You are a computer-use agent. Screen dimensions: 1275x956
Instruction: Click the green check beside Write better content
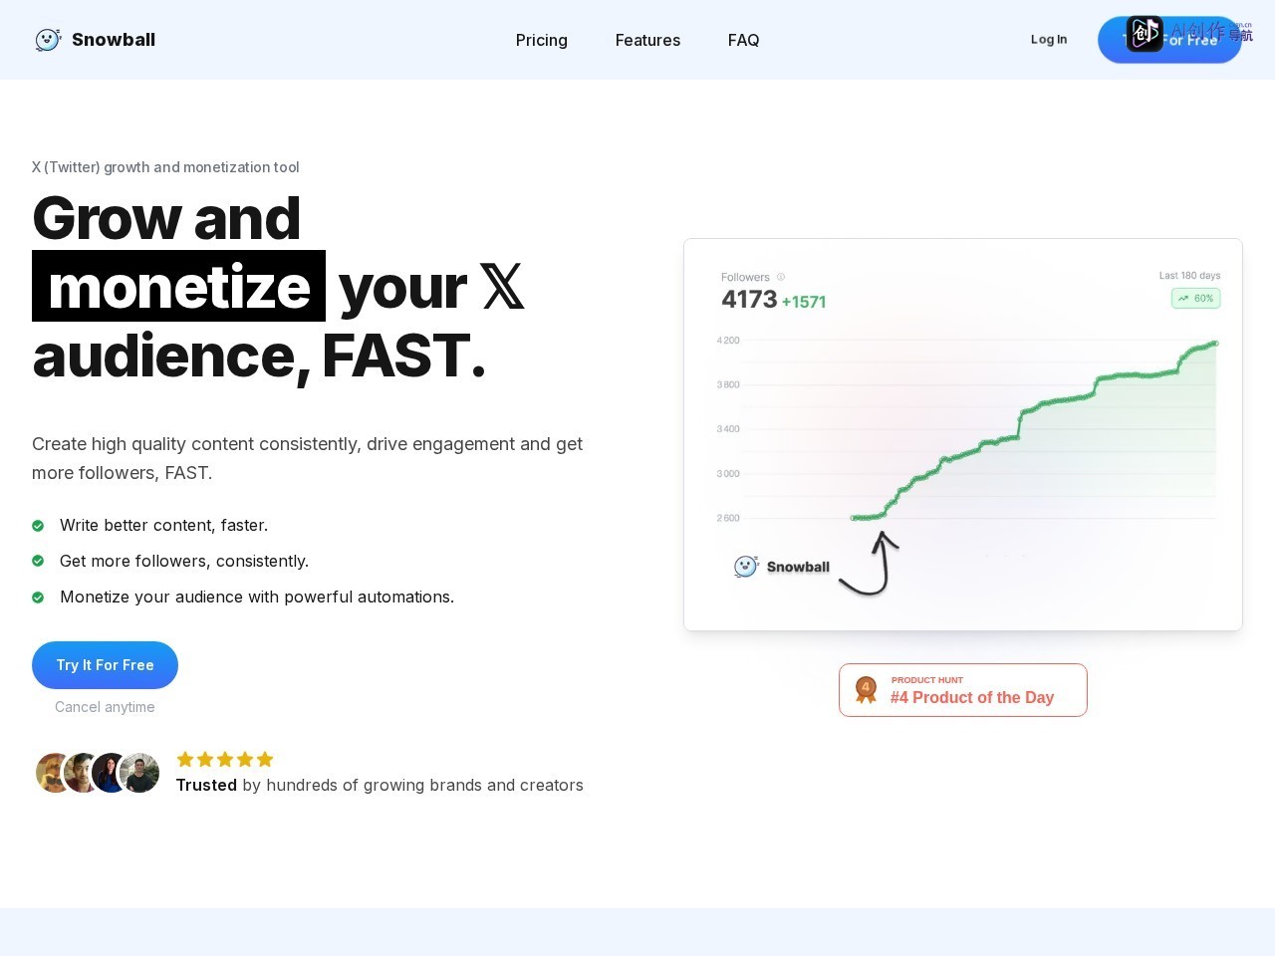click(x=38, y=526)
